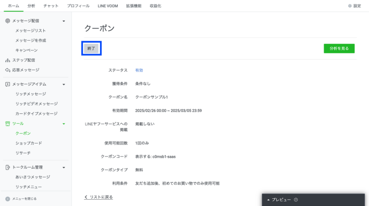
Task: Click the クーポン page heading
Action: tap(100, 29)
